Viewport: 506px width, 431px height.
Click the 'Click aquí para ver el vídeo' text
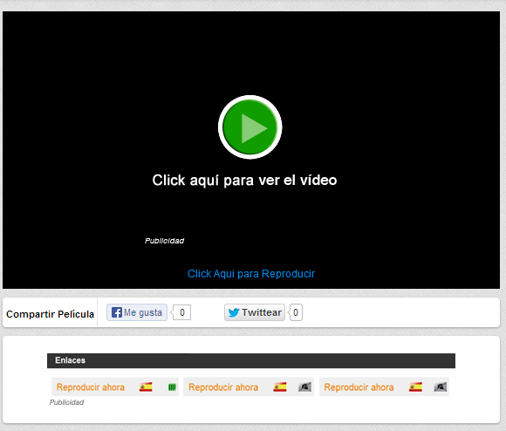(244, 180)
